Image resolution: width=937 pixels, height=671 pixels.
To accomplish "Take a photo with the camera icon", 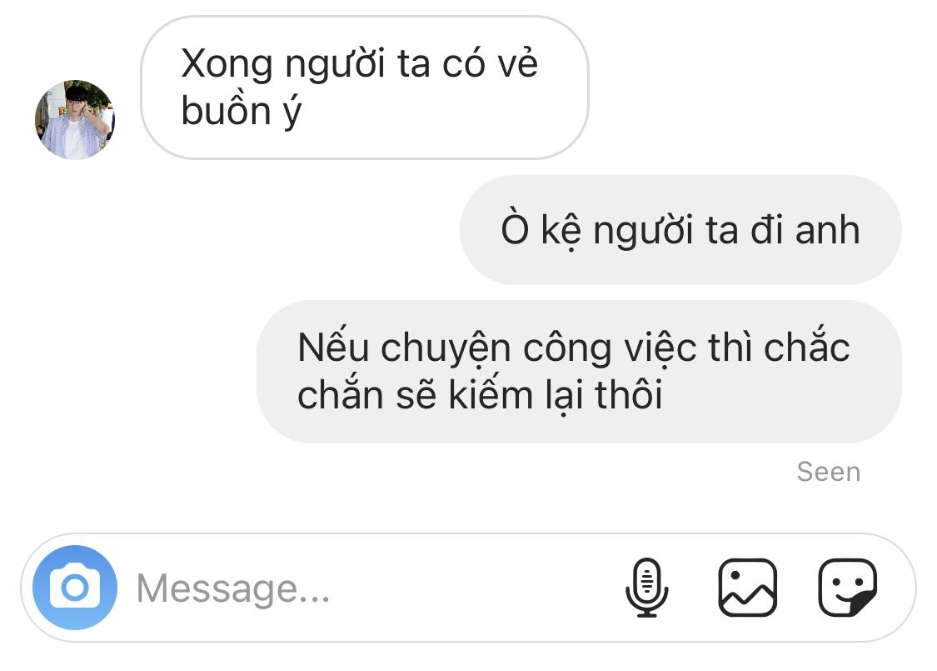I will coord(75,588).
